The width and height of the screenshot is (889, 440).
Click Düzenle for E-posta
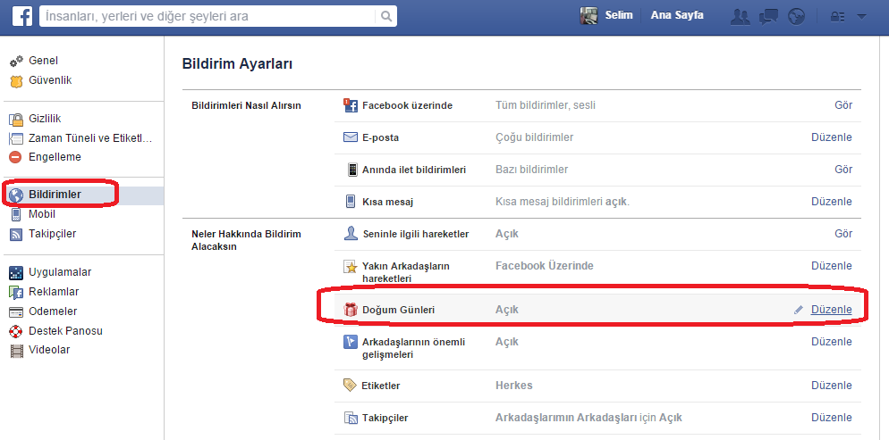[831, 137]
